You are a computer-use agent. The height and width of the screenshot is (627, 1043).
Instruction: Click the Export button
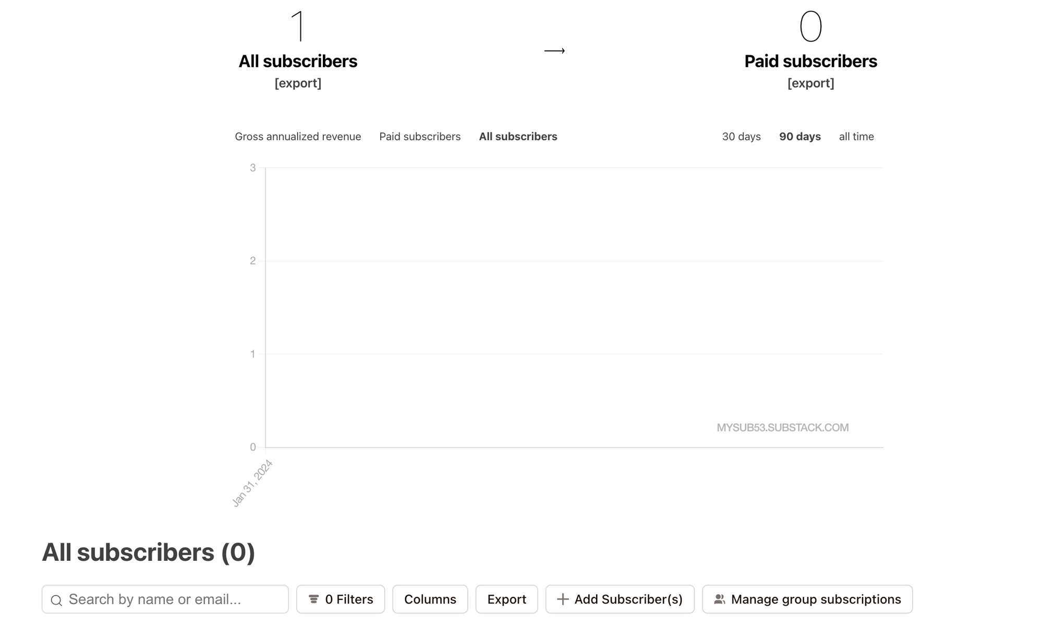tap(506, 599)
